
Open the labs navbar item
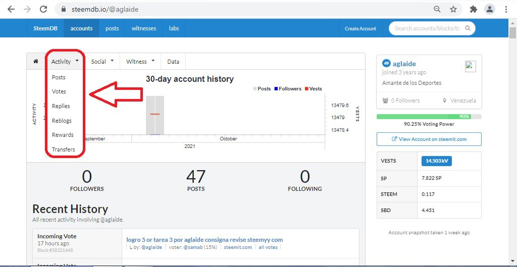[x=174, y=28]
